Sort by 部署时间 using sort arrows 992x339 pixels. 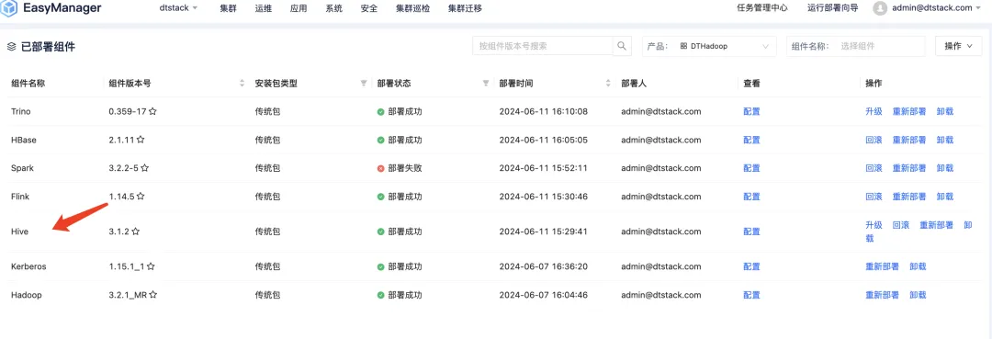pyautogui.click(x=609, y=84)
